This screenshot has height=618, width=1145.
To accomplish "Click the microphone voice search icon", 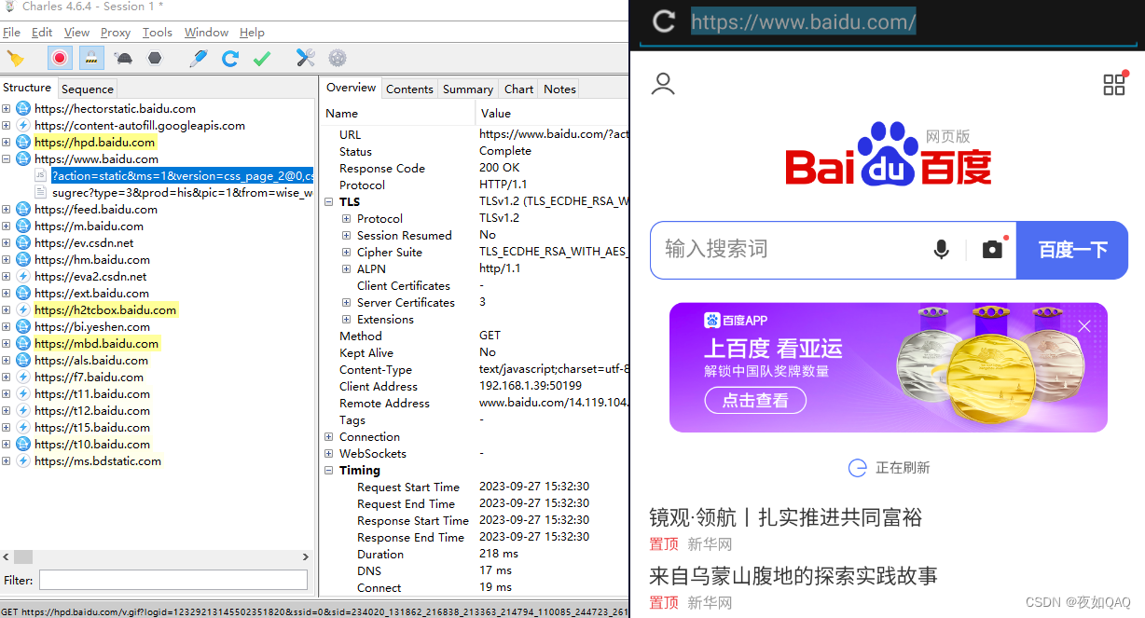I will [942, 250].
